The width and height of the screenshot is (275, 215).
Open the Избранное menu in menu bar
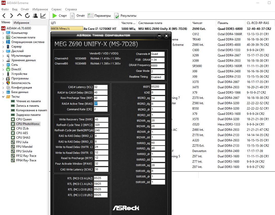(x=40, y=9)
